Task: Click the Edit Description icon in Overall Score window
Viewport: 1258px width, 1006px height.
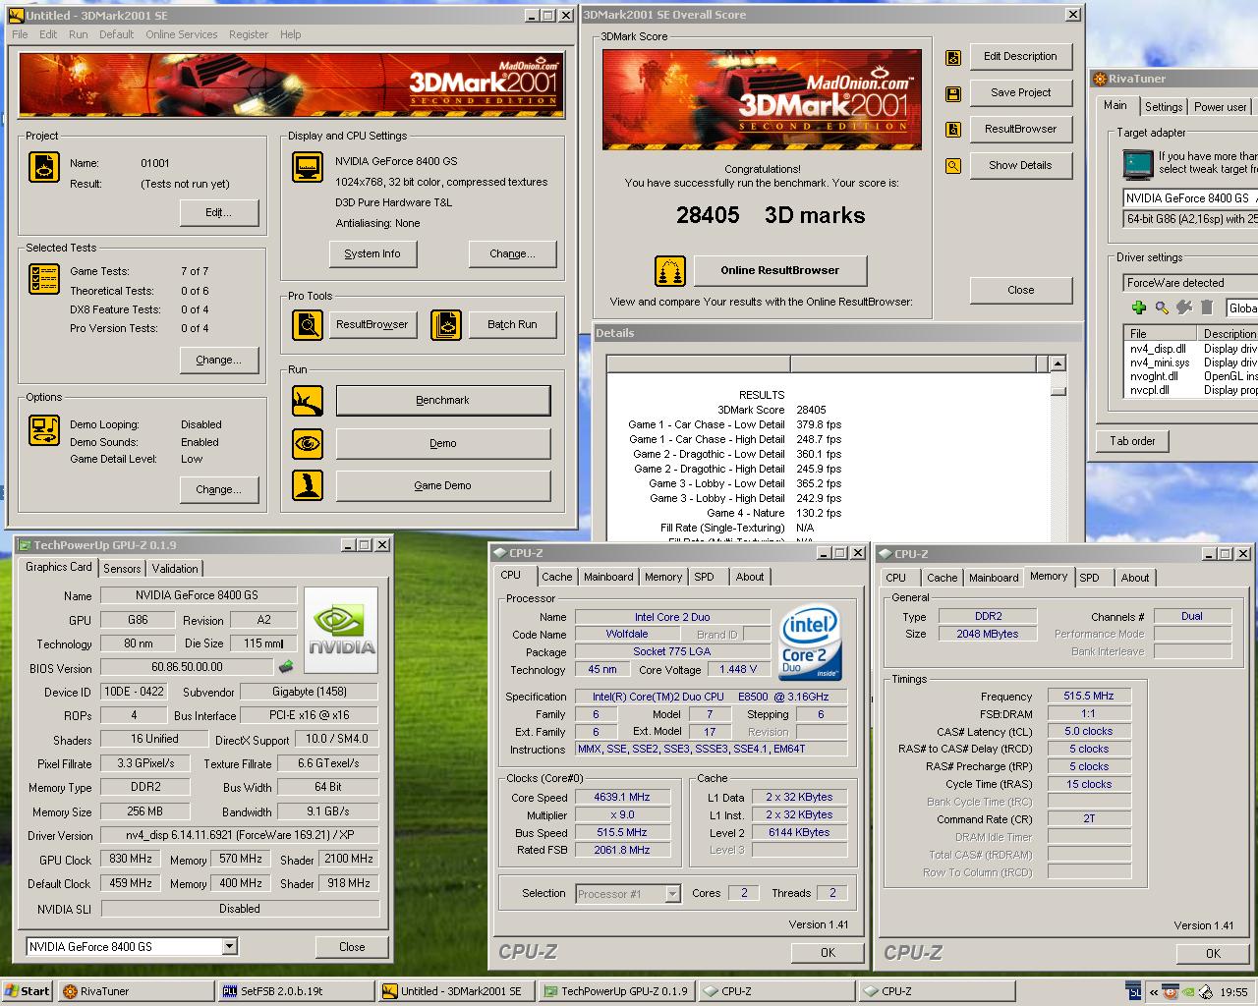Action: 952,58
